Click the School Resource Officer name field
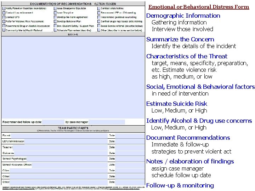Screen dimensions: 255x191 (70, 164)
